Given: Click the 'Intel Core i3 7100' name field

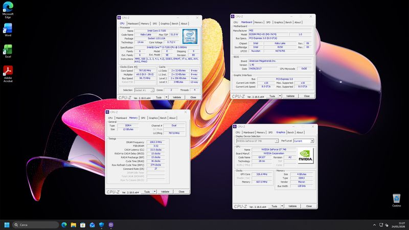Looking at the screenshot, I should click(156, 31).
